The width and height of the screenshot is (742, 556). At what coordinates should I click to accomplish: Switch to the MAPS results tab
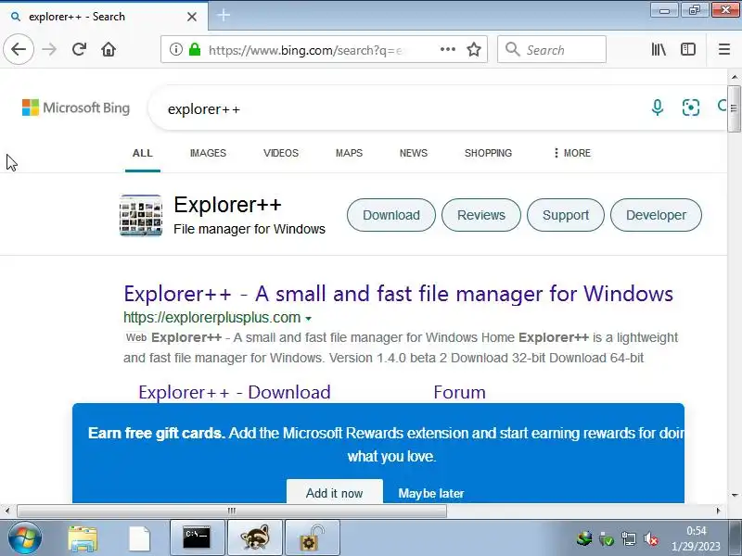[349, 153]
